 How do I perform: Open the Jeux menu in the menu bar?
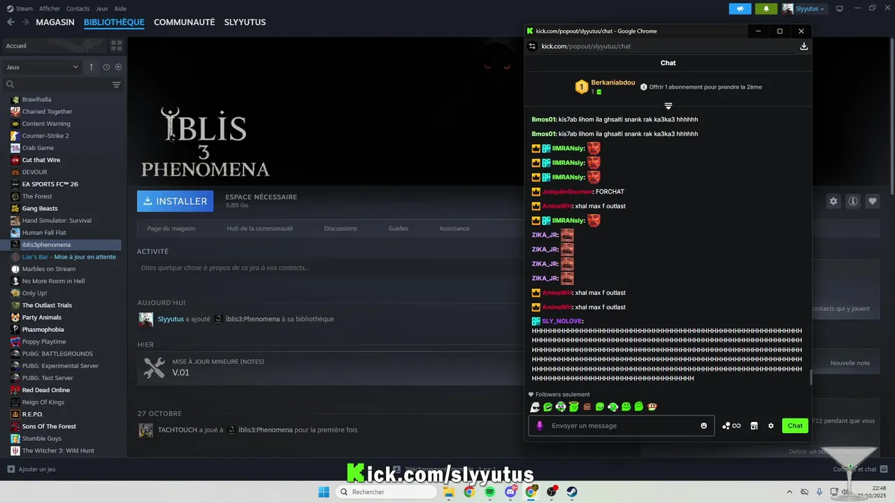click(x=102, y=8)
